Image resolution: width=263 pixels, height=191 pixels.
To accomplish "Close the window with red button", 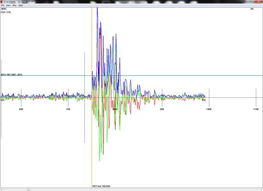I will (x=258, y=2).
